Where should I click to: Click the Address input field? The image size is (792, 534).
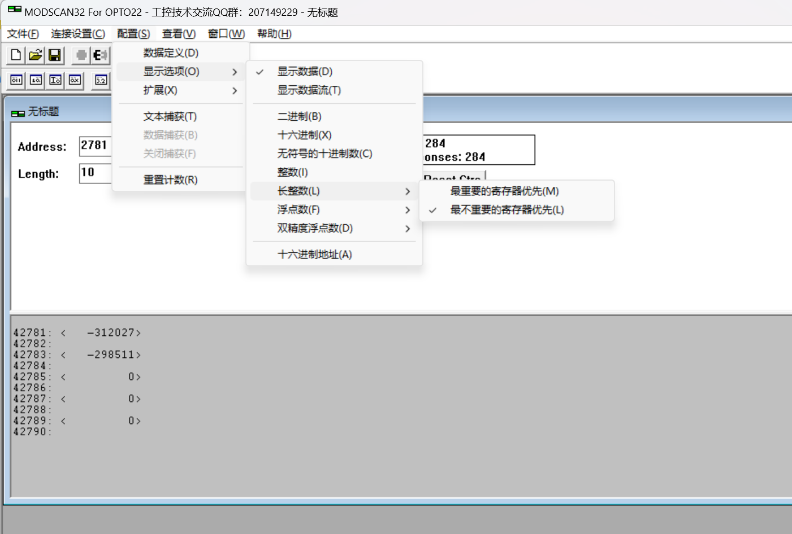96,146
